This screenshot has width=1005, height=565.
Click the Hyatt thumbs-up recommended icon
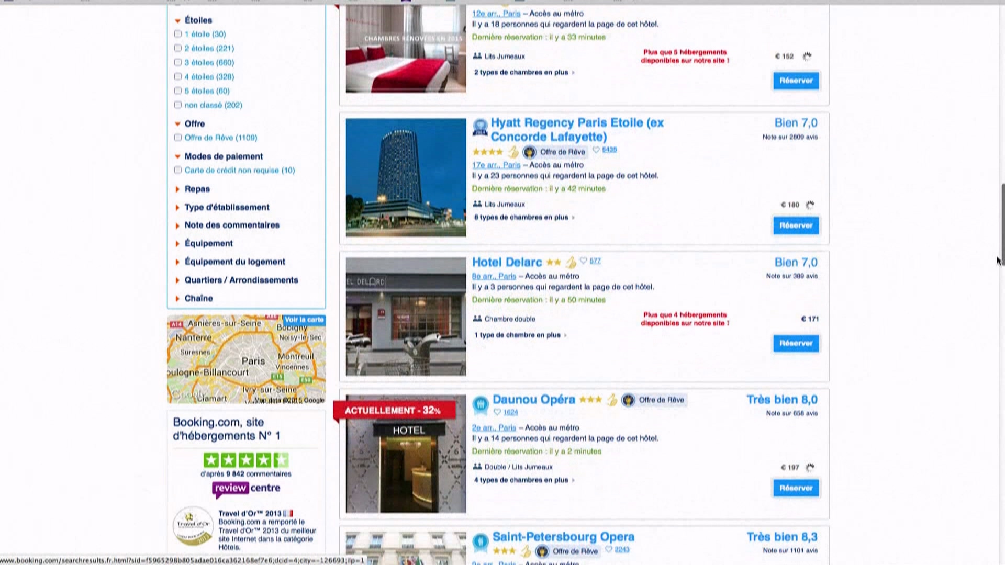[x=513, y=152]
